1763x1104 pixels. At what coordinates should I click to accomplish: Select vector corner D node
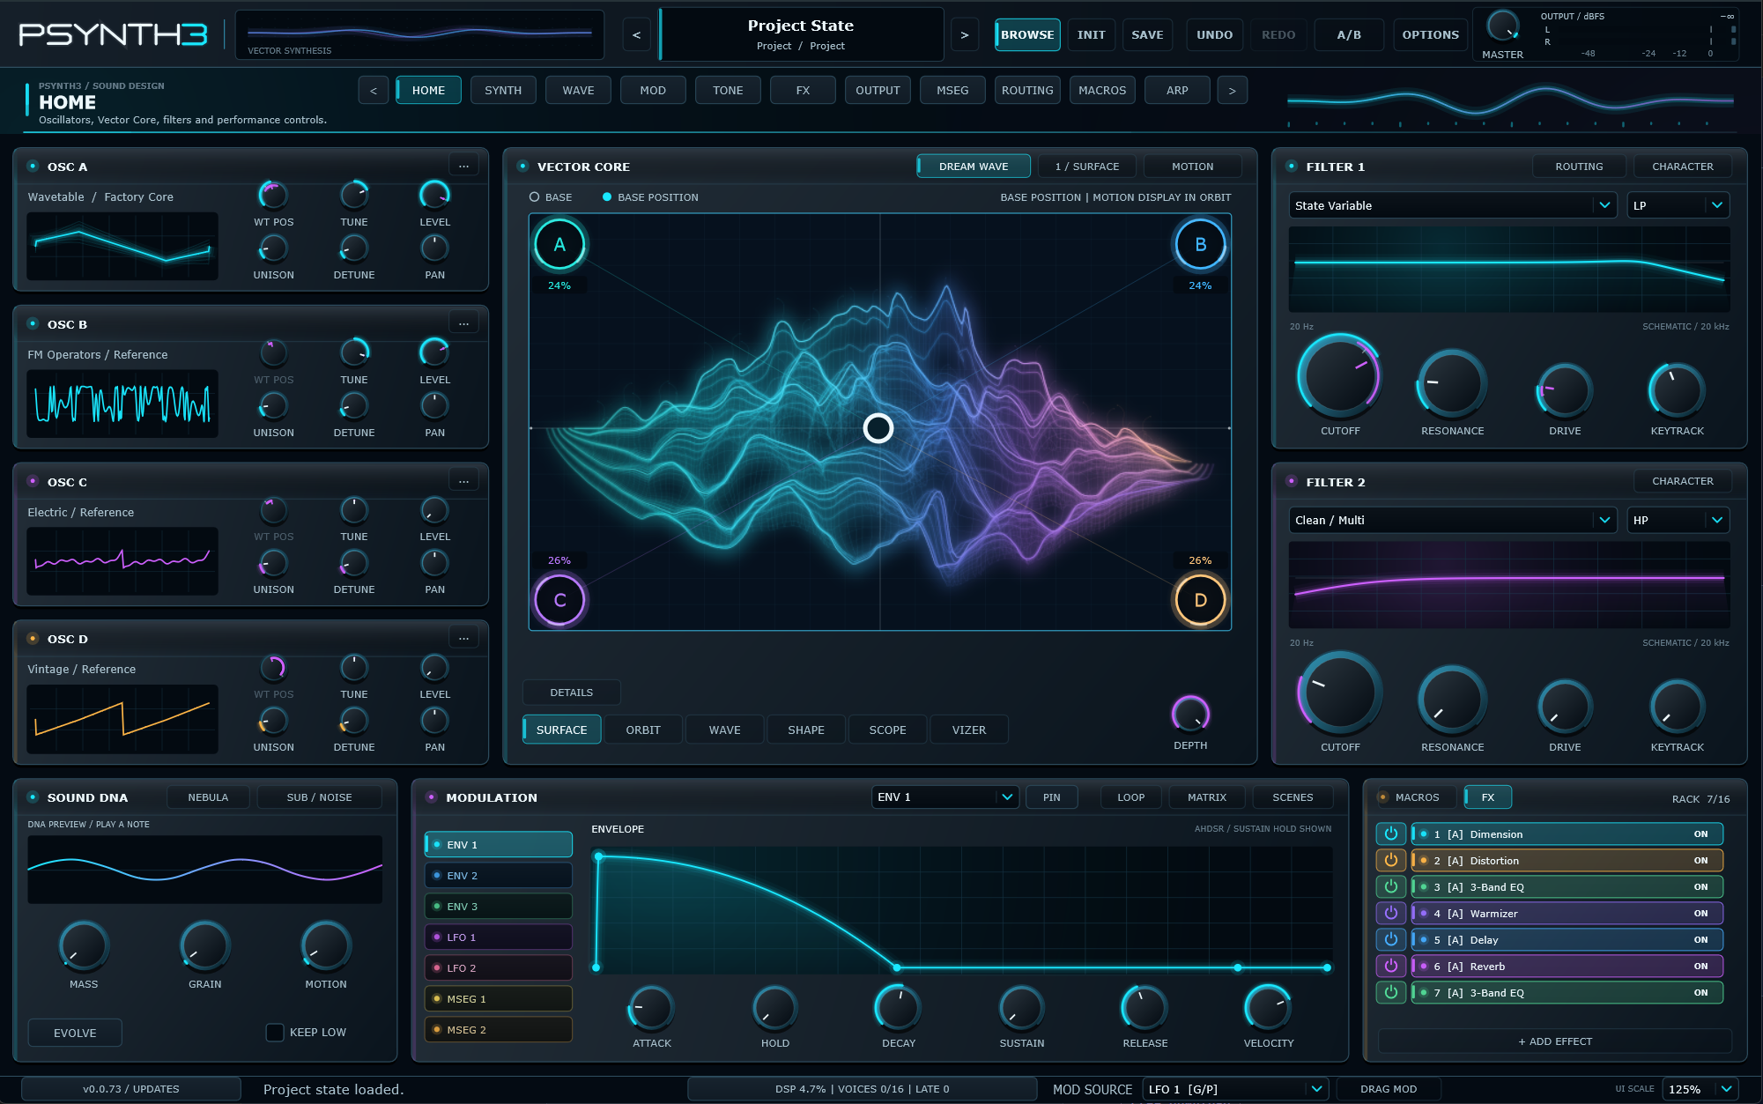coord(1200,600)
